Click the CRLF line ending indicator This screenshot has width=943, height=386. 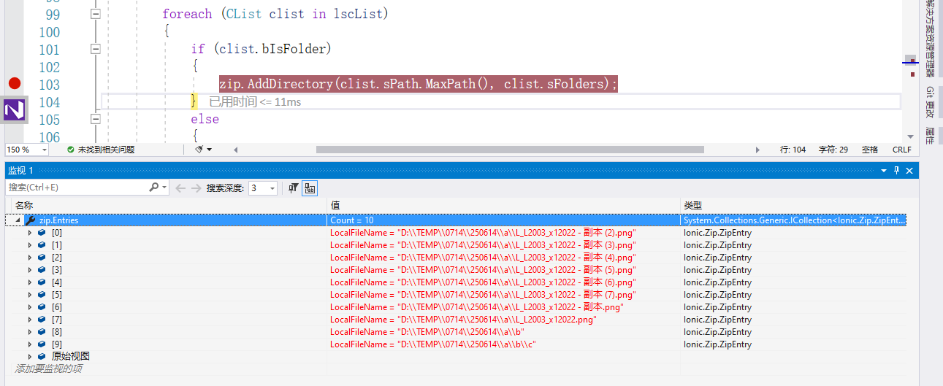(x=901, y=149)
